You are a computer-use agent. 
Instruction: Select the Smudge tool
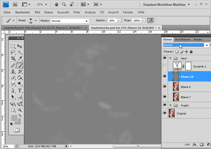tap(13, 83)
